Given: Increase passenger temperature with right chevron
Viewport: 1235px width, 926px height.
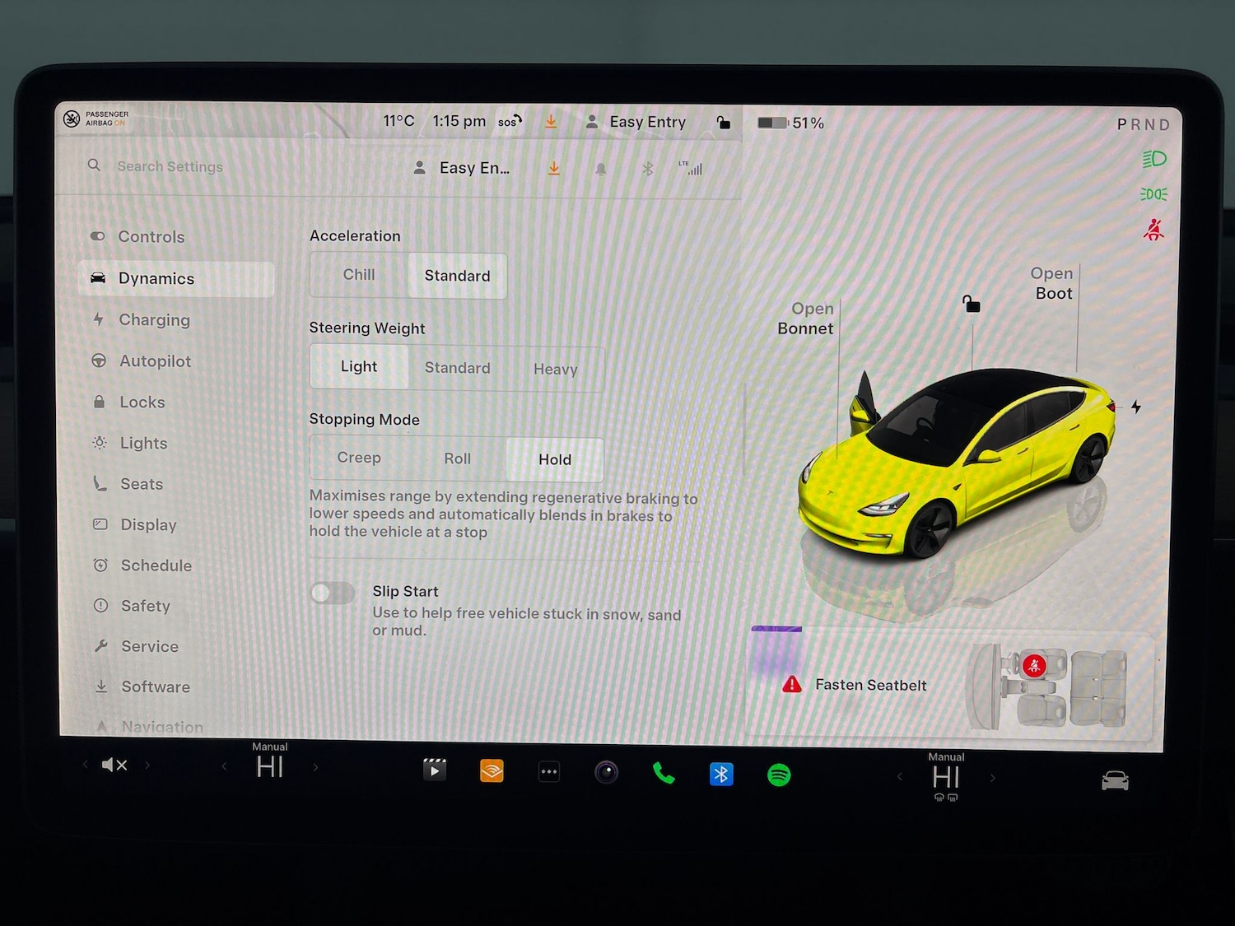Looking at the screenshot, I should pos(993,779).
